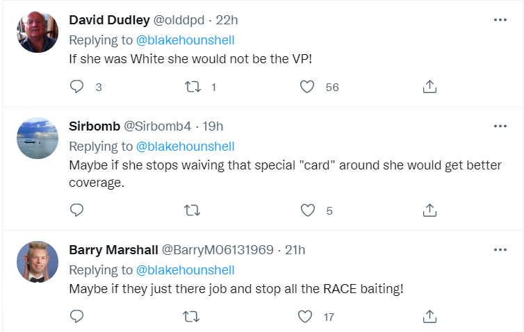The width and height of the screenshot is (524, 332).
Task: Share Barry Marshall's tweet
Action: pyautogui.click(x=429, y=317)
